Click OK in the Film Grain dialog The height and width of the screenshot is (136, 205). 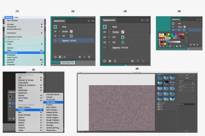click(187, 75)
